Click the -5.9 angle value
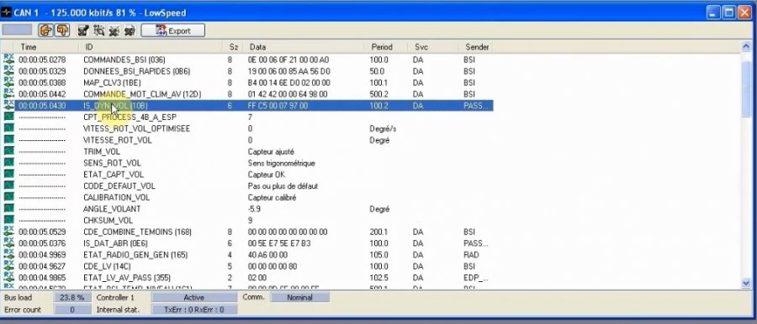 pyautogui.click(x=254, y=209)
